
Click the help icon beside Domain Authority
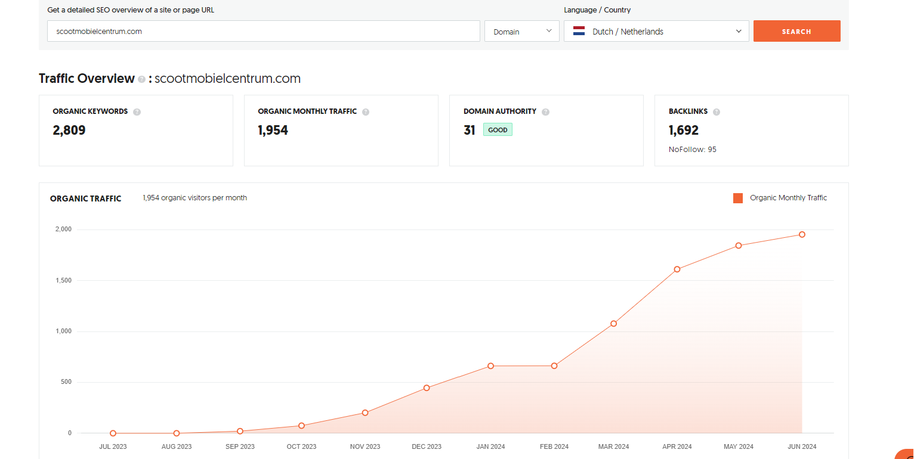point(545,112)
